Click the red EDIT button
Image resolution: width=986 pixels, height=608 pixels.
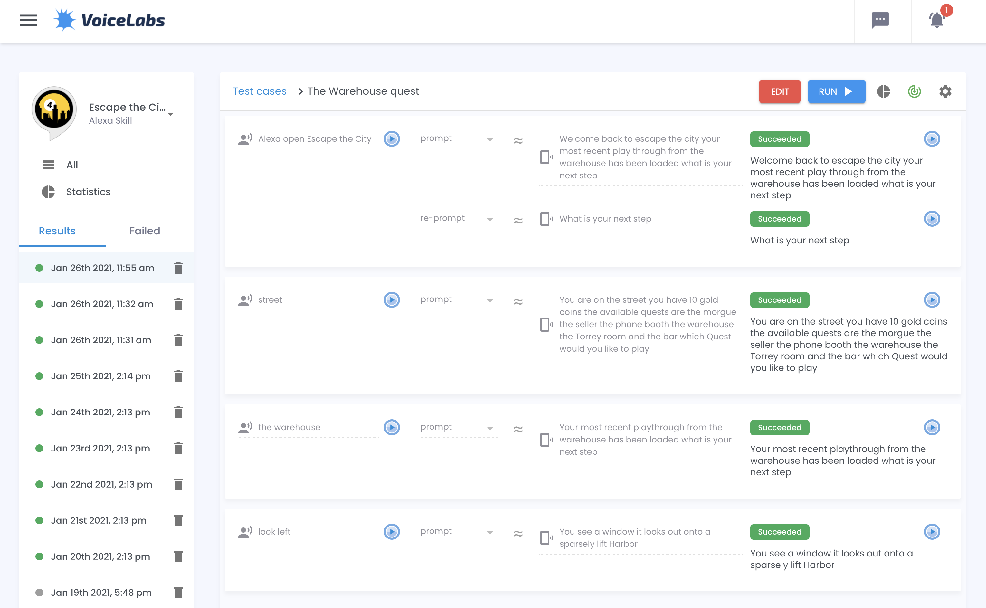coord(779,92)
